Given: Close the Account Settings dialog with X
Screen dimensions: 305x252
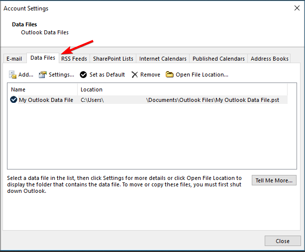Looking at the screenshot, I should [297, 8].
